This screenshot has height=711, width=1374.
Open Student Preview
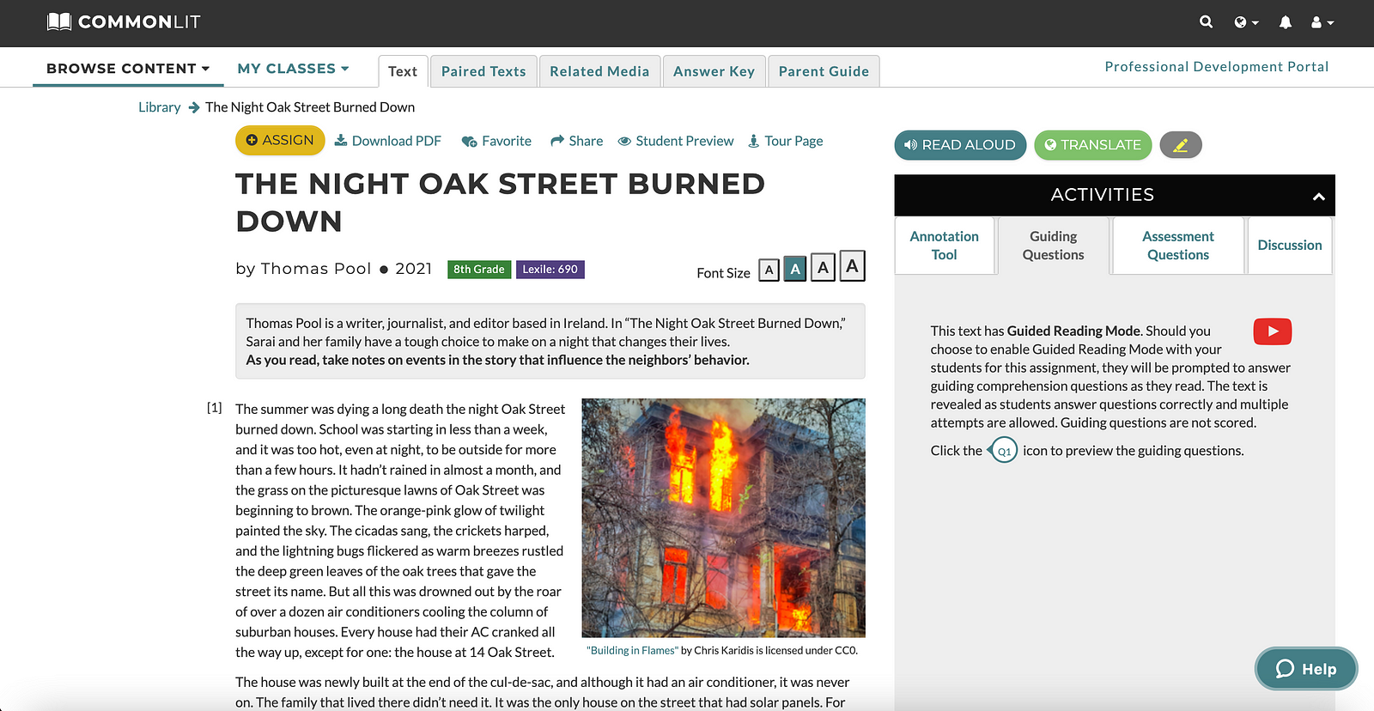click(676, 141)
